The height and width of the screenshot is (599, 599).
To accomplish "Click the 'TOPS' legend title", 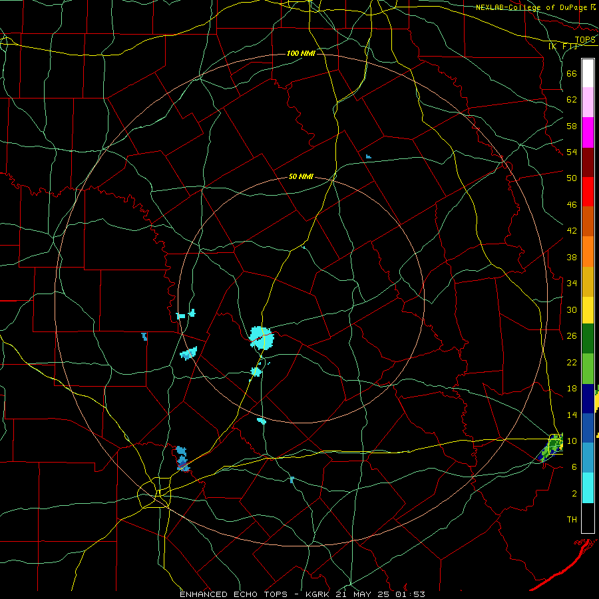I will click(585, 40).
